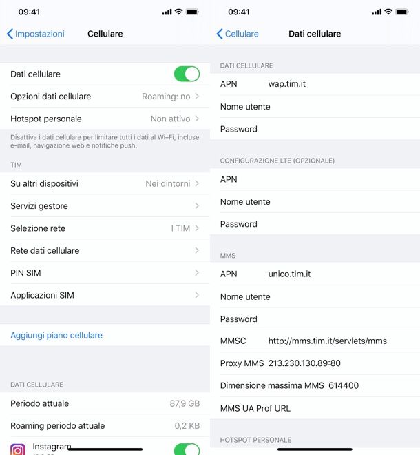Open Servizi gestore chevron
This screenshot has width=420, height=455.
(x=197, y=205)
